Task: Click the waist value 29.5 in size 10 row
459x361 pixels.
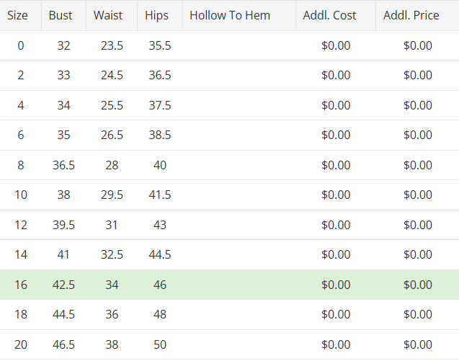Action: coord(112,195)
